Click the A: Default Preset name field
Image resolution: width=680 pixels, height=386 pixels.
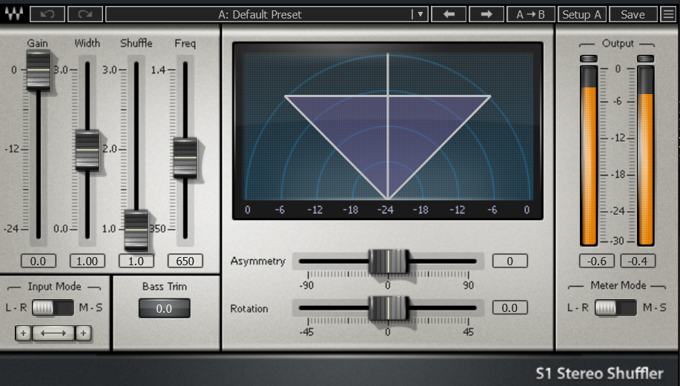click(260, 14)
